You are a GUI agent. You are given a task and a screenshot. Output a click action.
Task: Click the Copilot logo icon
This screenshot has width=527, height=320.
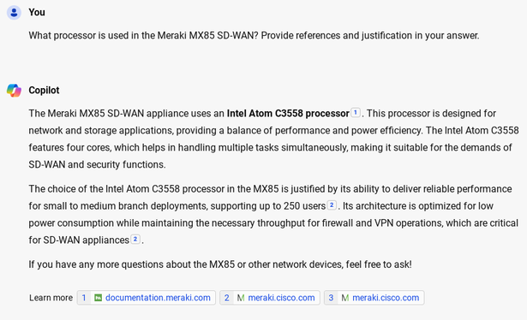[14, 90]
